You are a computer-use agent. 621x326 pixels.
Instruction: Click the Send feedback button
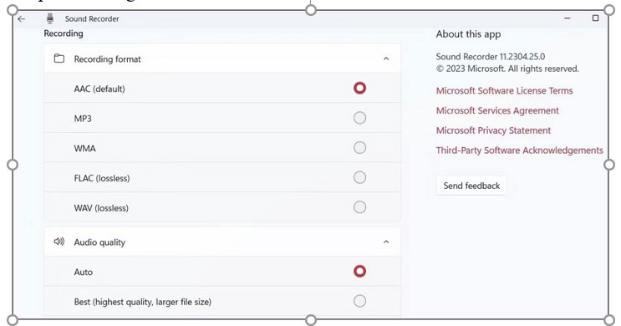click(x=471, y=186)
